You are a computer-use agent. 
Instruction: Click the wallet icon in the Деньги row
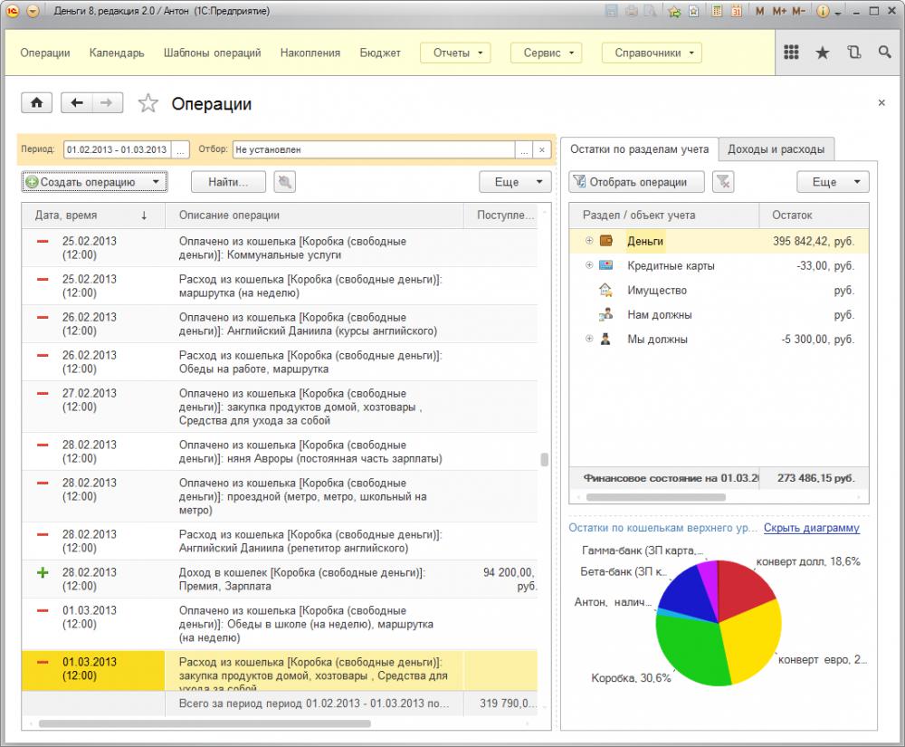606,241
